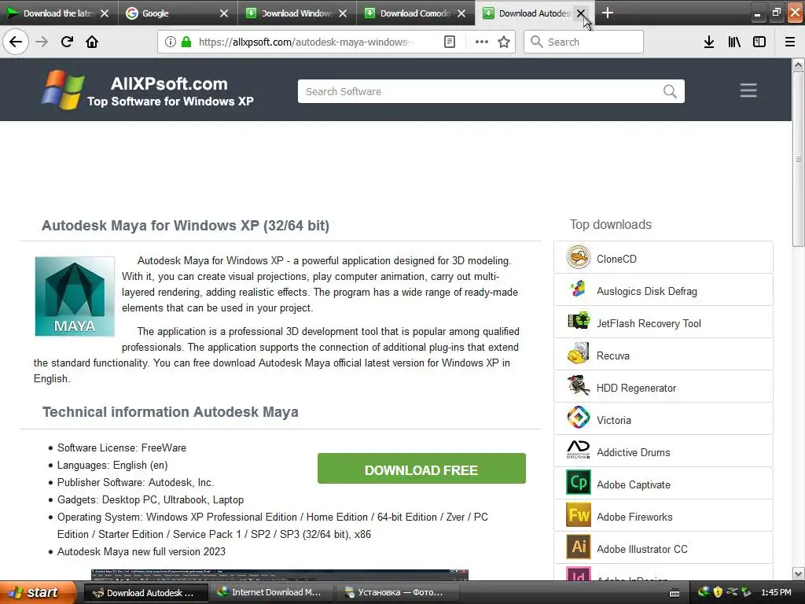Bookmark this page with the star icon
Screen dimensions: 805x604
tap(504, 42)
